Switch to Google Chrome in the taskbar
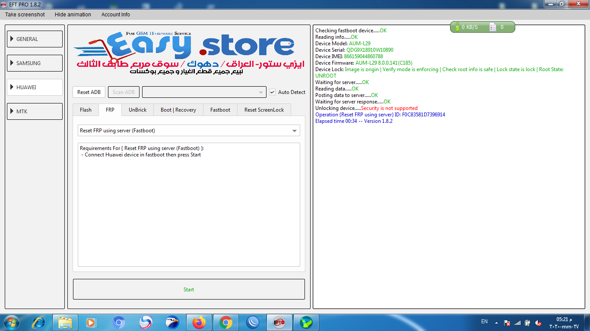This screenshot has width=590, height=331. [226, 322]
